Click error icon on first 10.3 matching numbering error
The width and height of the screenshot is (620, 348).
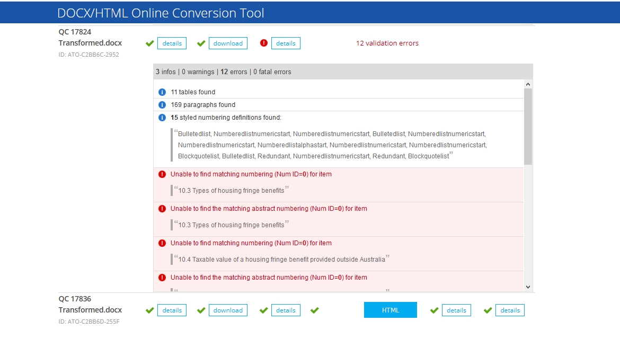tap(162, 174)
